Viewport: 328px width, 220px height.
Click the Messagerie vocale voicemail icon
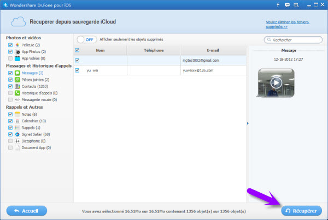click(x=17, y=100)
